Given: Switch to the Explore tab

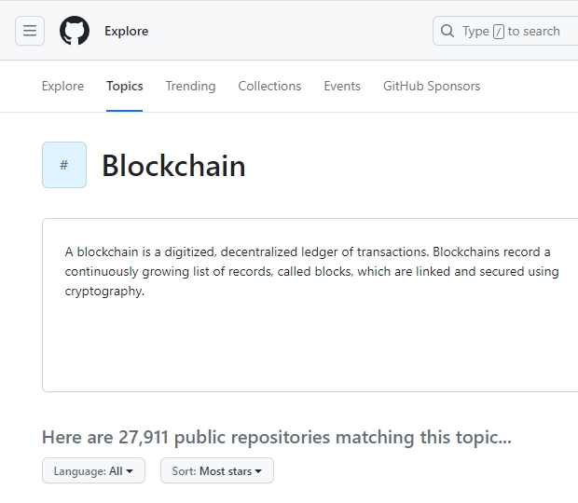Looking at the screenshot, I should coord(62,86).
